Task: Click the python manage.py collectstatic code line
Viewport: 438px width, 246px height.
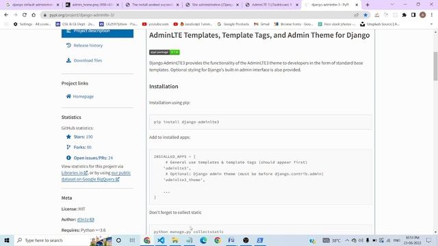Action: 189,232
